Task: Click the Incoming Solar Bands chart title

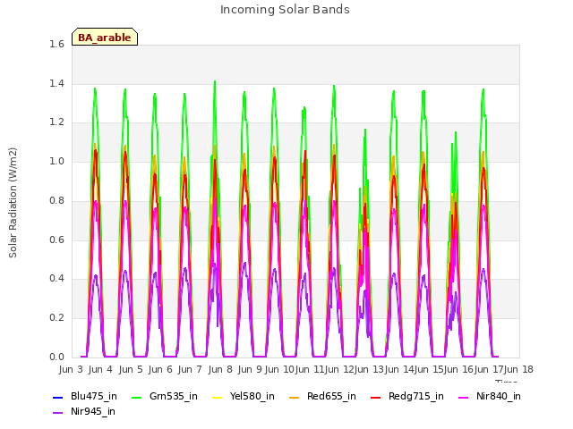Action: (x=285, y=10)
